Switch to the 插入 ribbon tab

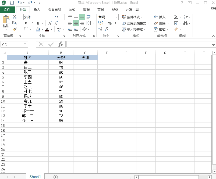[x=37, y=9]
